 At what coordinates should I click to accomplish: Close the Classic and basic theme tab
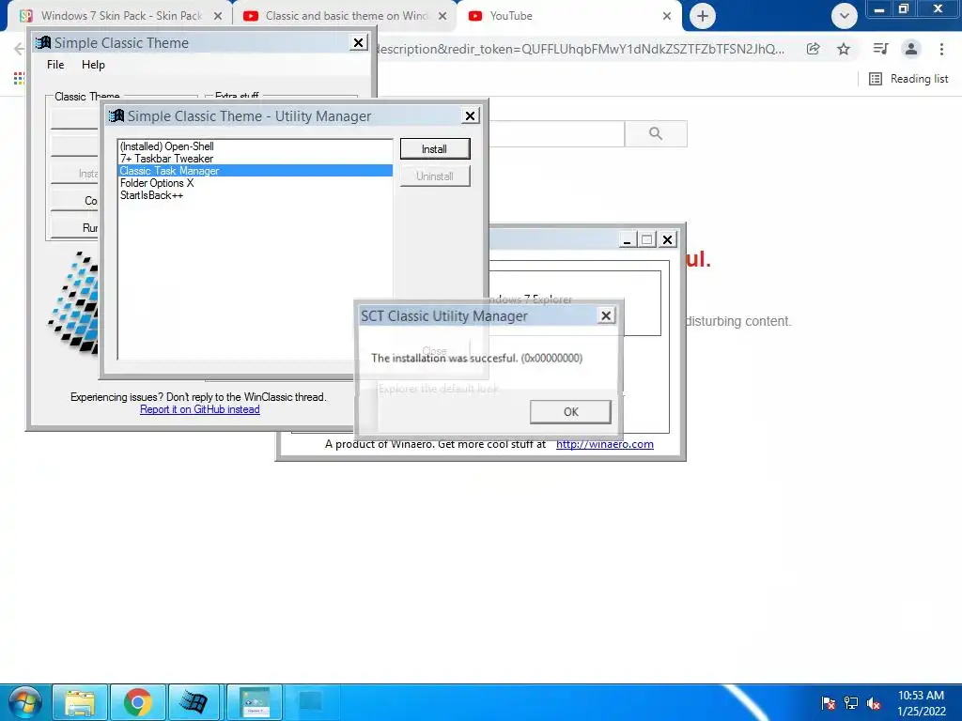click(442, 16)
